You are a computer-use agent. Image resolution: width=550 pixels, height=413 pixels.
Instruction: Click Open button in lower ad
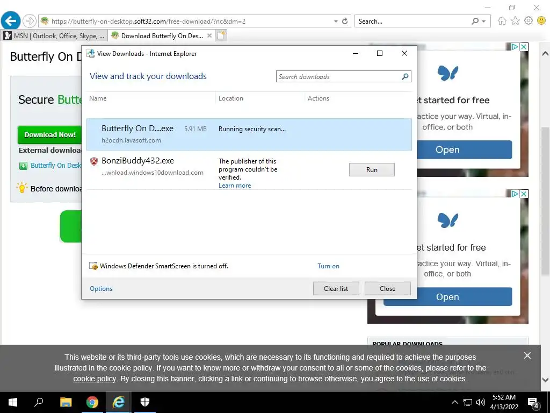pos(447,297)
